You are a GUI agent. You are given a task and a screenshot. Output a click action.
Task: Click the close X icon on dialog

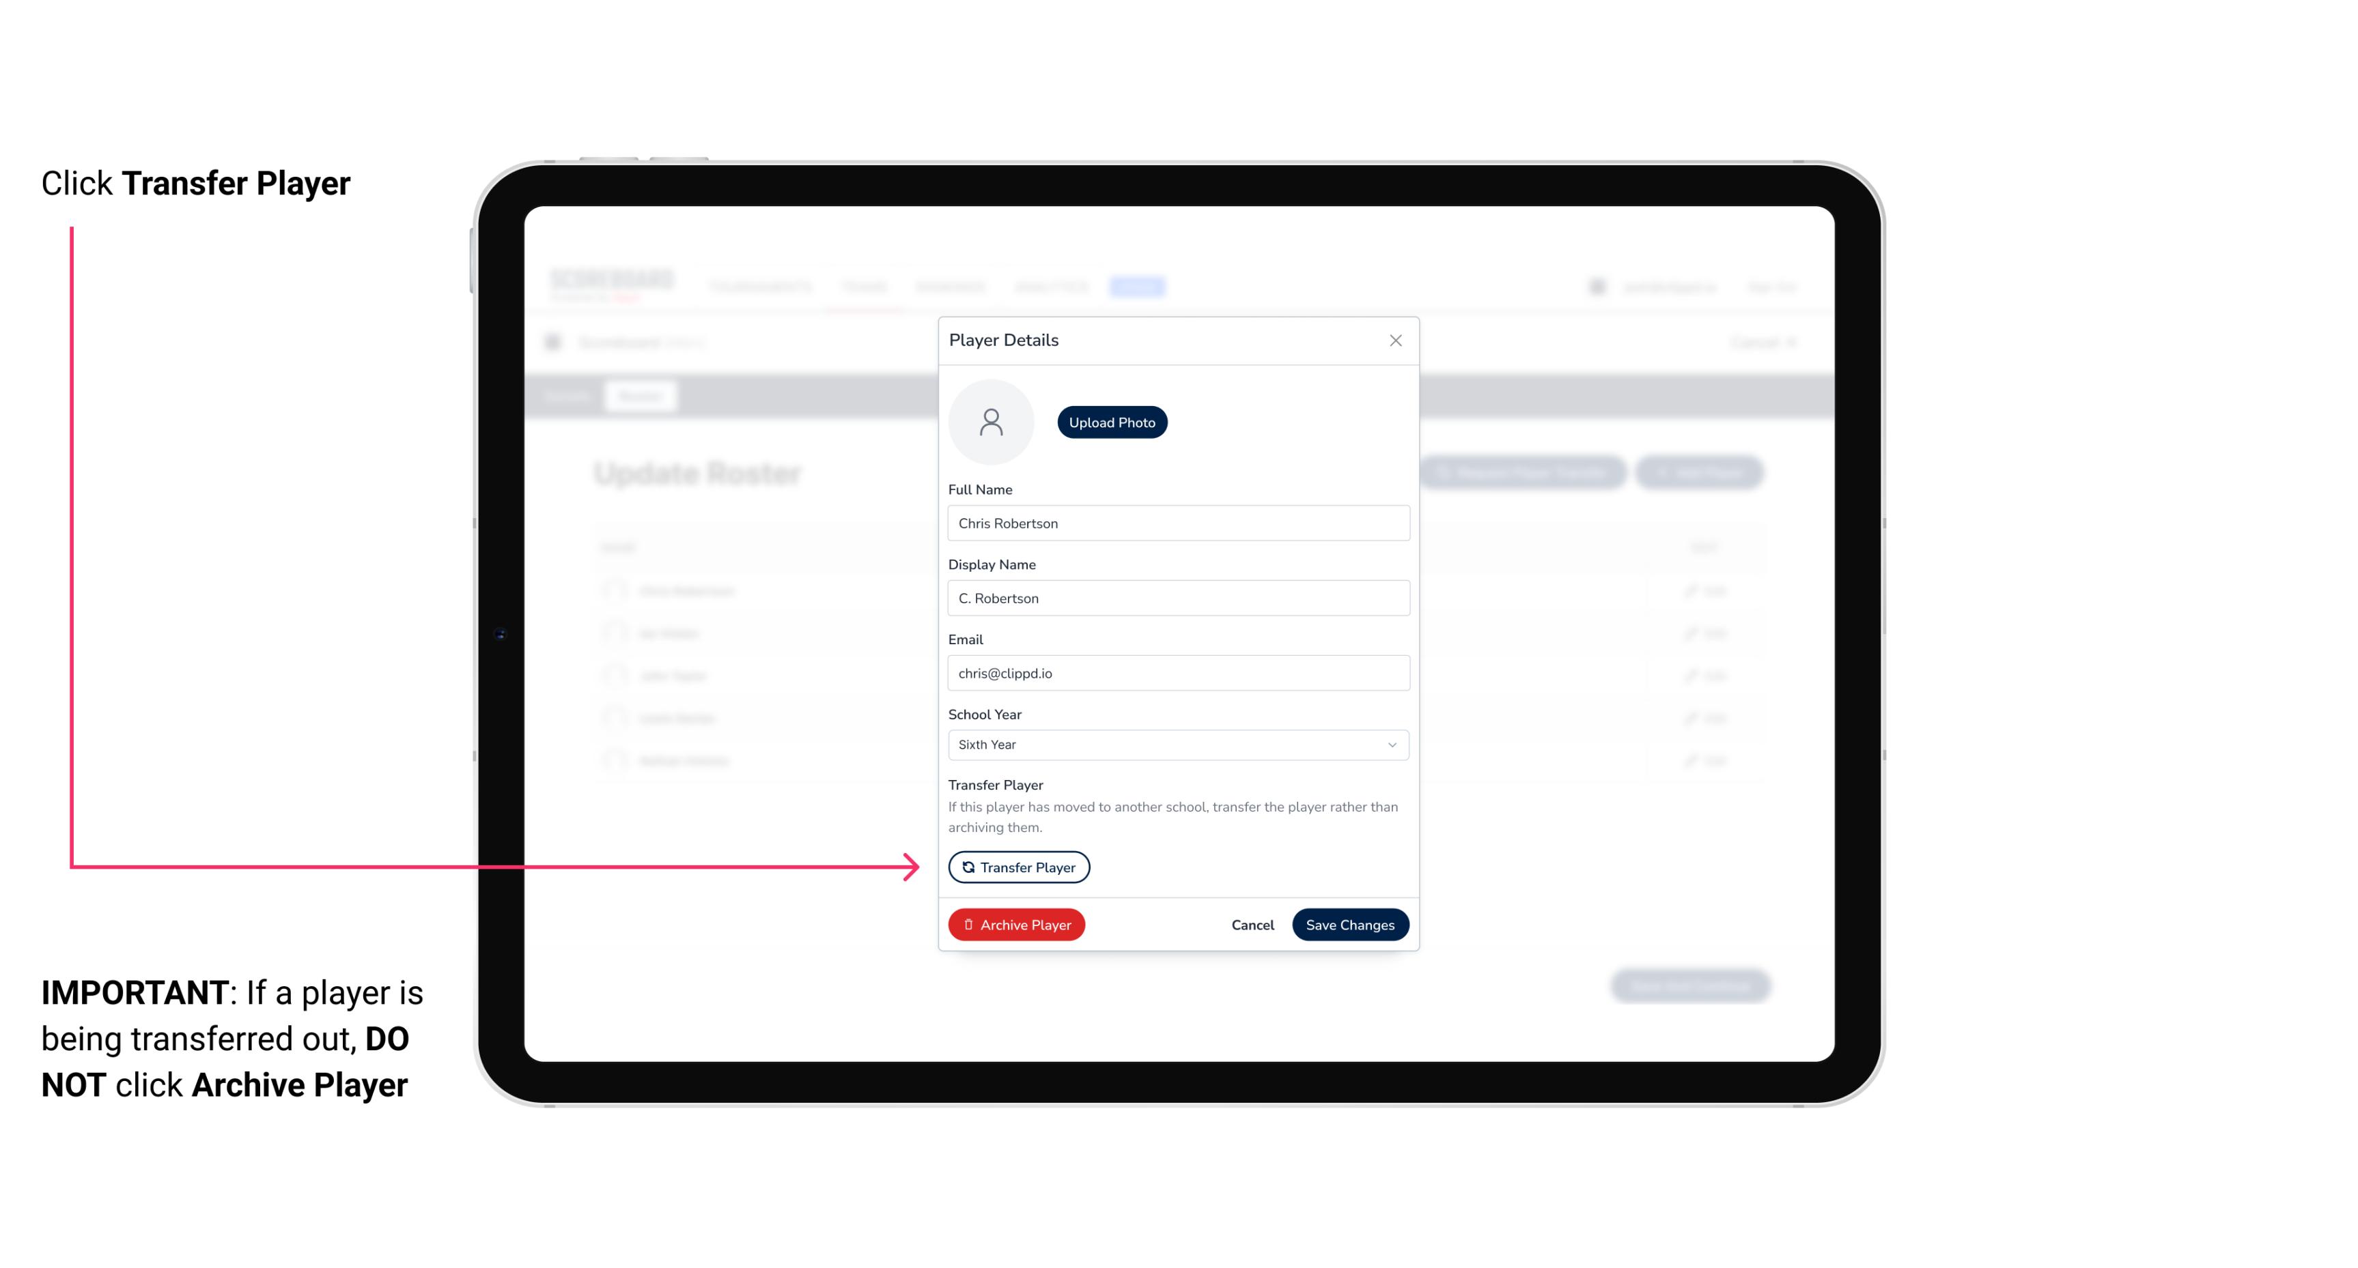(x=1395, y=341)
